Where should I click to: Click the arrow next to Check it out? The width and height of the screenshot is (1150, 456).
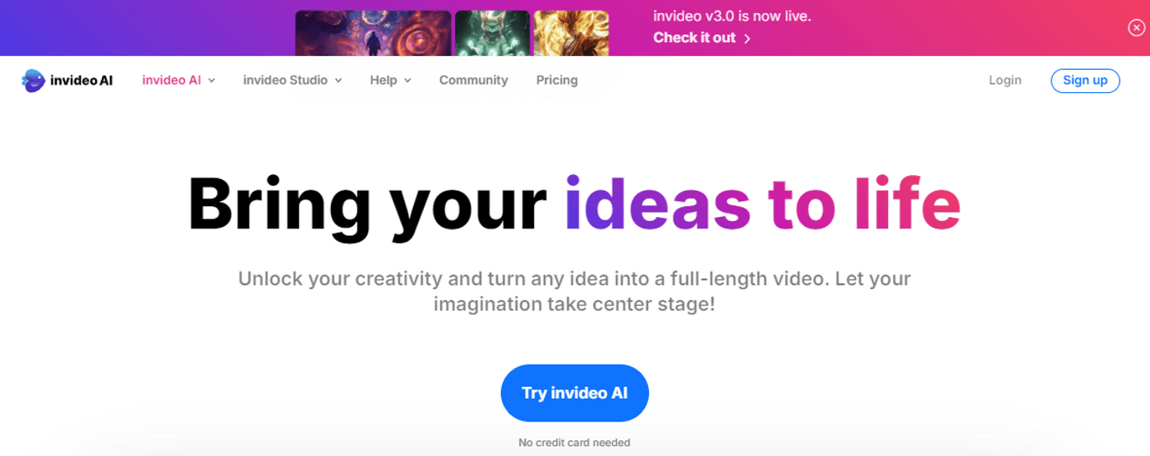point(747,39)
